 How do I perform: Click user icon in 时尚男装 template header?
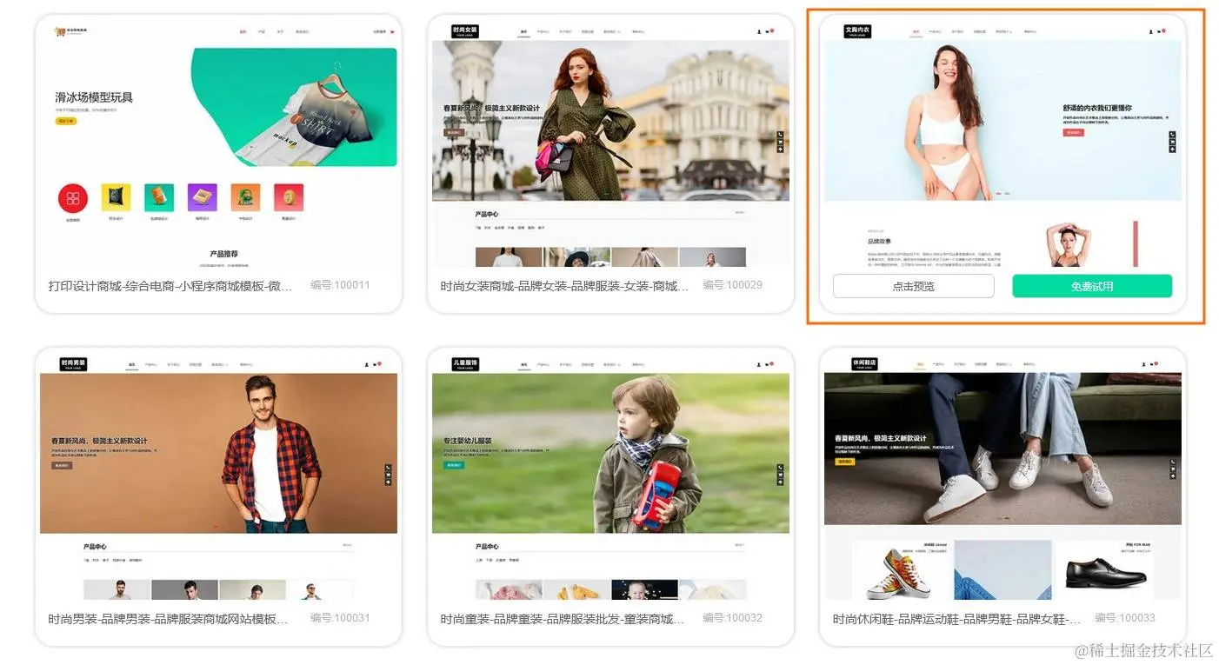point(367,365)
